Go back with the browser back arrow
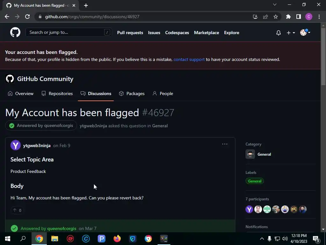 [7, 17]
